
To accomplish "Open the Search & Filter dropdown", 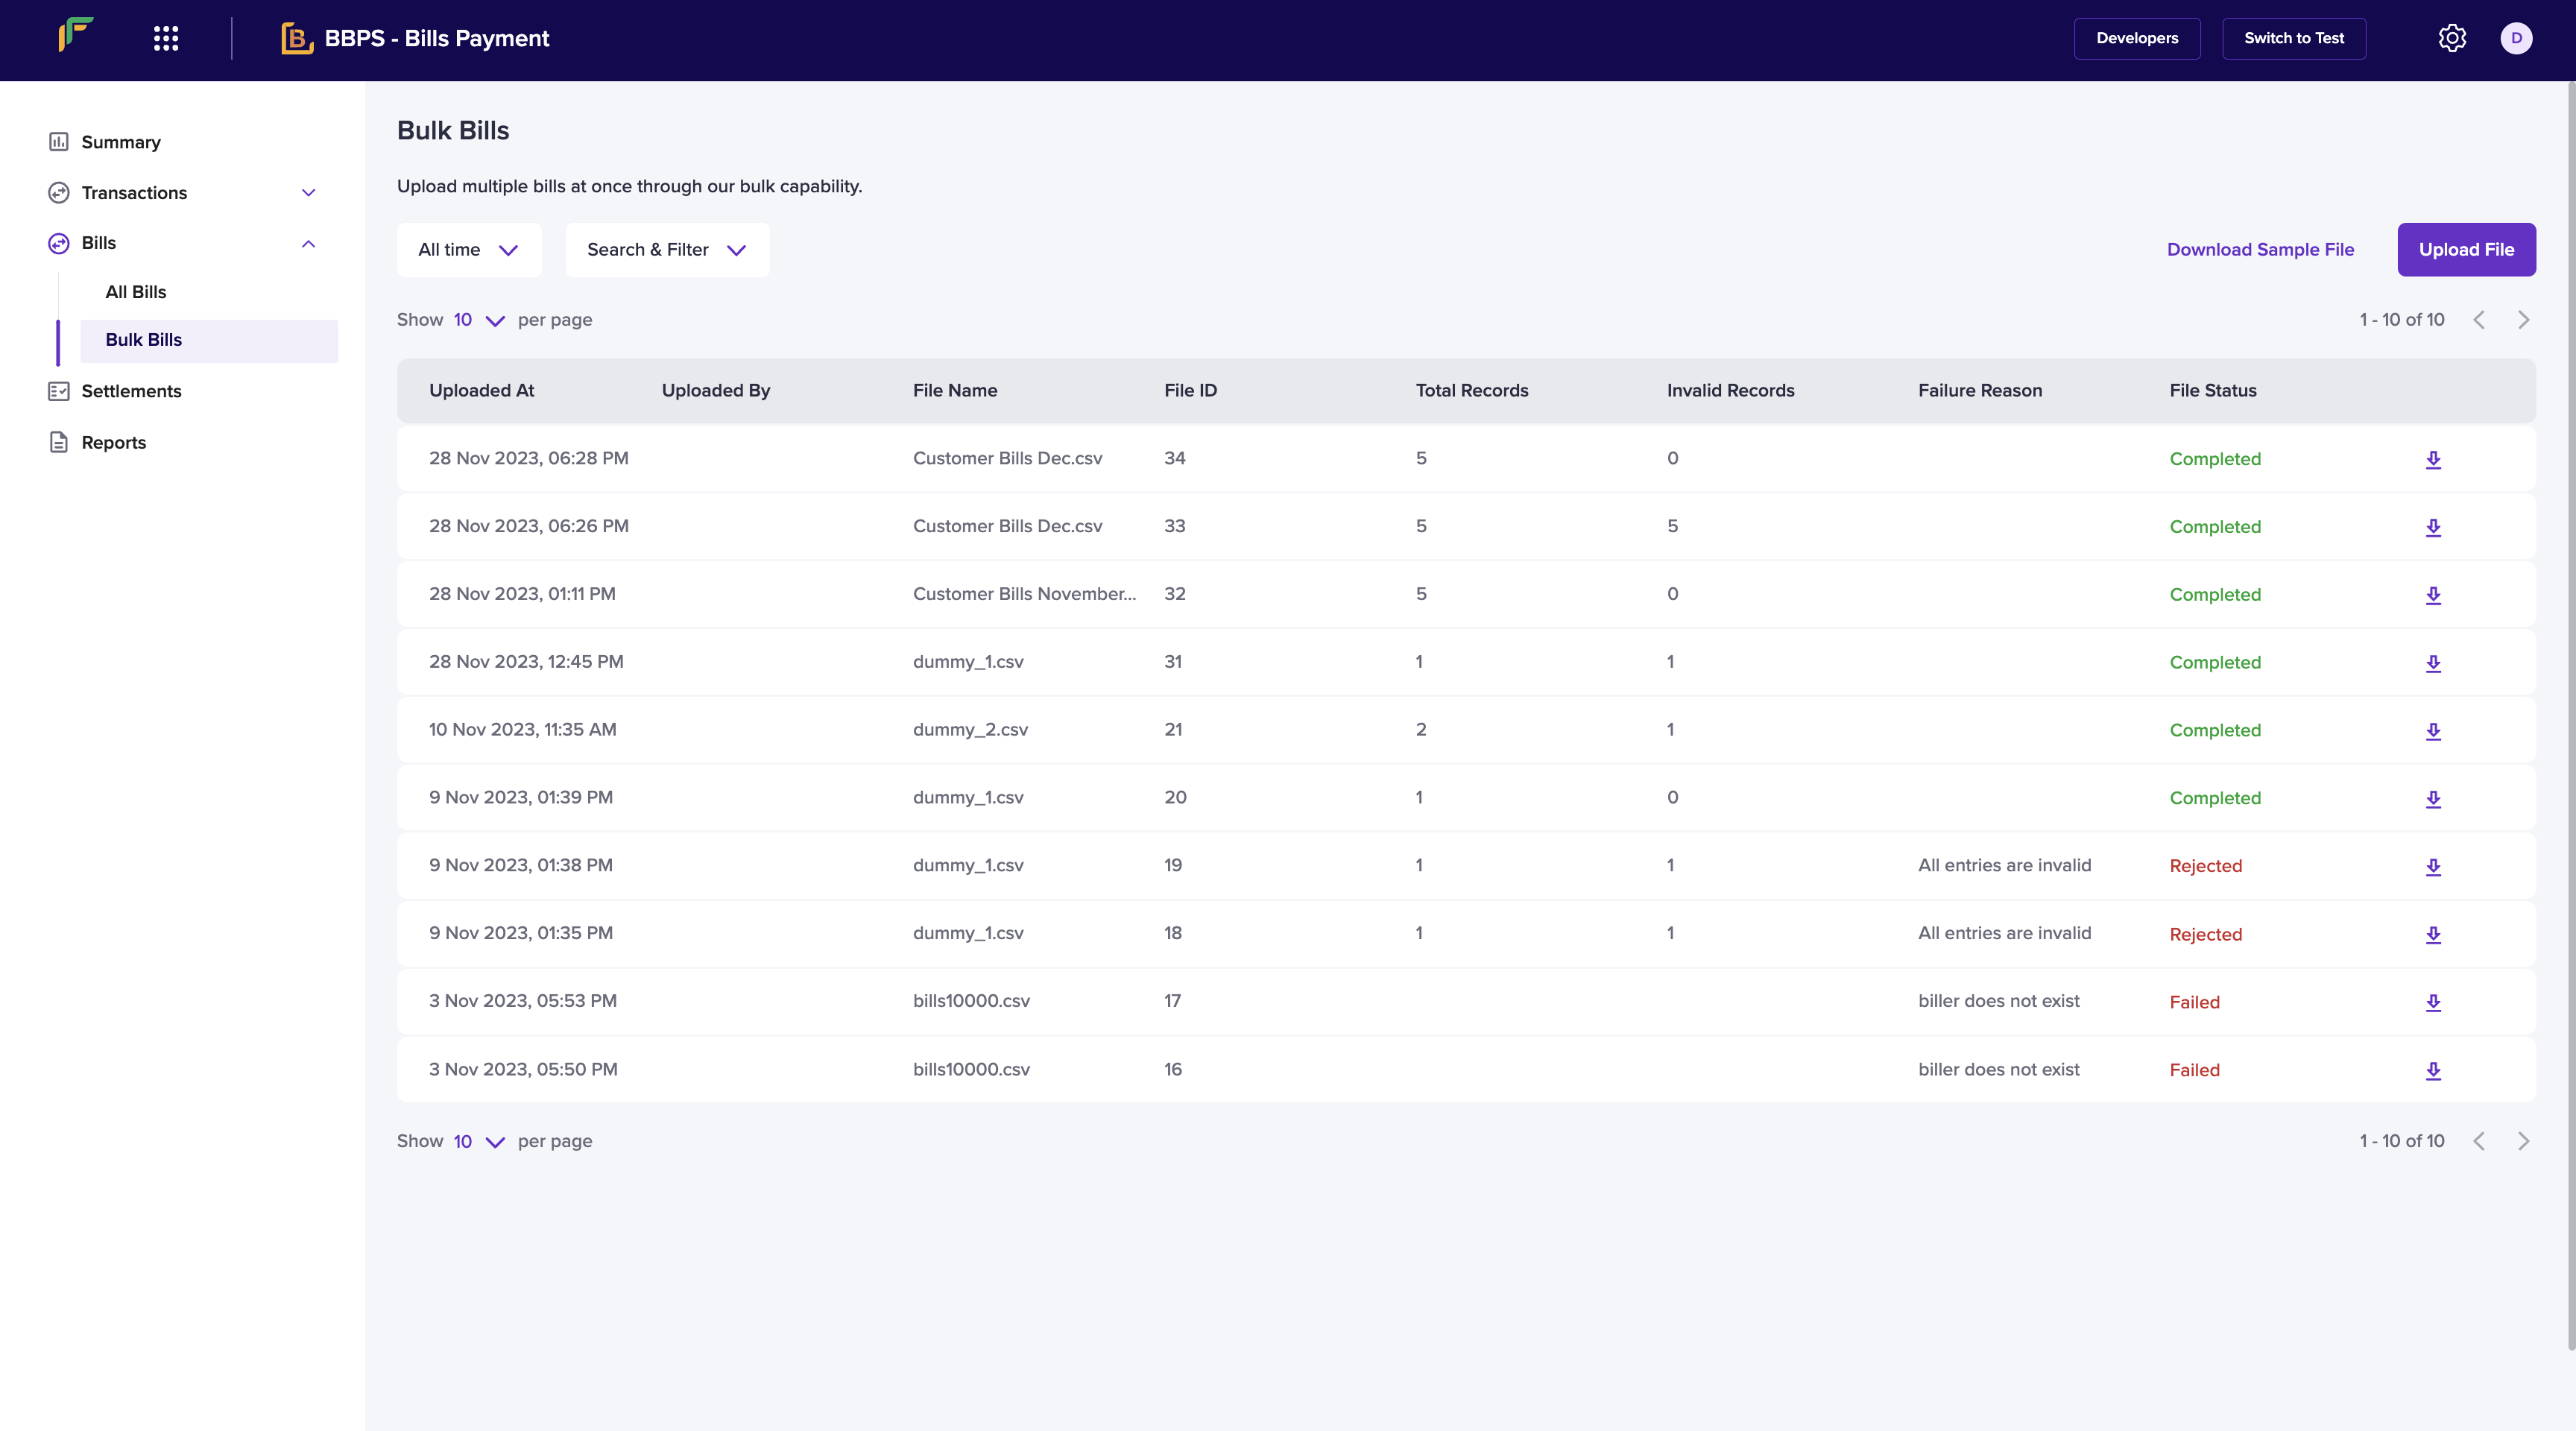I will pos(666,250).
